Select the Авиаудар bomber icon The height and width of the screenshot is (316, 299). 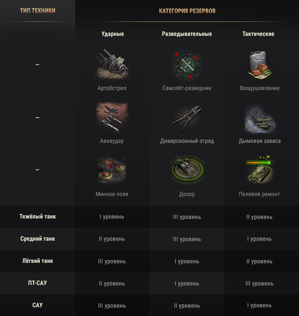click(x=112, y=118)
